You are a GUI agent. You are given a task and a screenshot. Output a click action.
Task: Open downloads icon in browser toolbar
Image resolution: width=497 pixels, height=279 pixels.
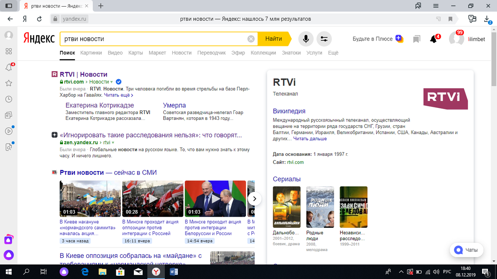[x=487, y=19]
